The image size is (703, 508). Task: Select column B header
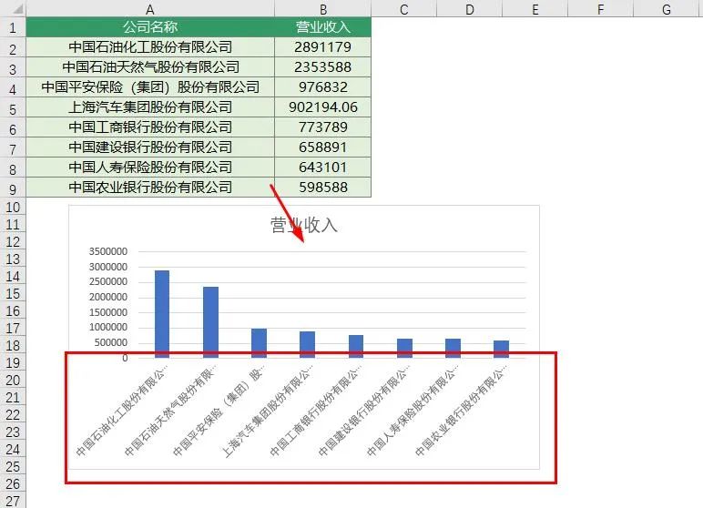322,9
